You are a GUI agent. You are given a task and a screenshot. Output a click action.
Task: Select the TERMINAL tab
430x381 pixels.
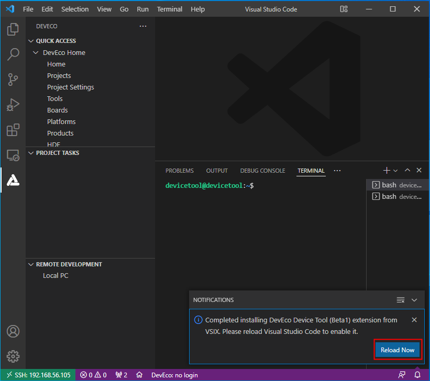click(311, 171)
